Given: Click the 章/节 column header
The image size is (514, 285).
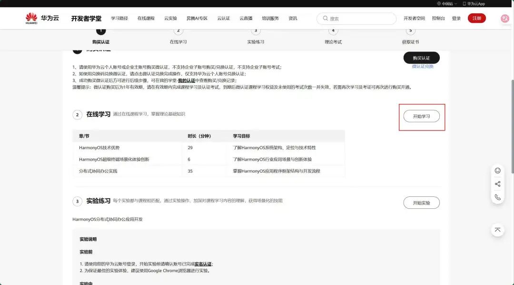Looking at the screenshot, I should point(84,136).
